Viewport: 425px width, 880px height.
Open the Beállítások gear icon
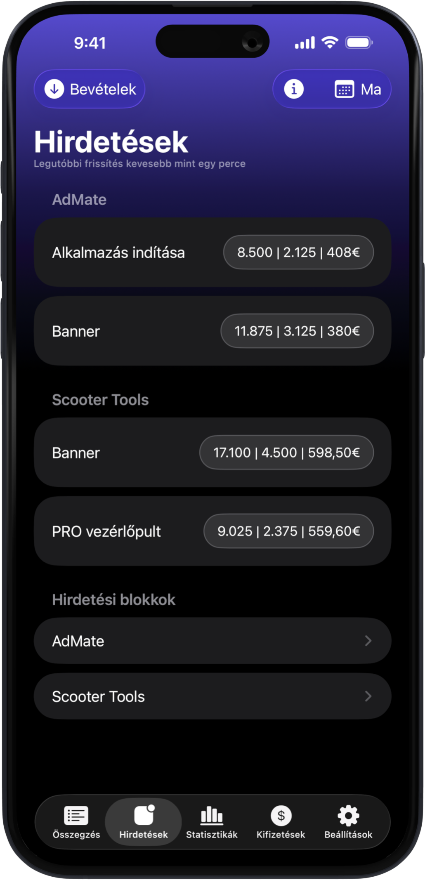tap(348, 815)
